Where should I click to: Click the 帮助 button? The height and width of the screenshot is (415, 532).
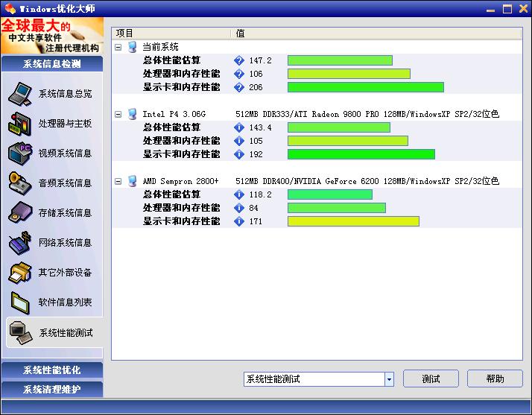(495, 378)
